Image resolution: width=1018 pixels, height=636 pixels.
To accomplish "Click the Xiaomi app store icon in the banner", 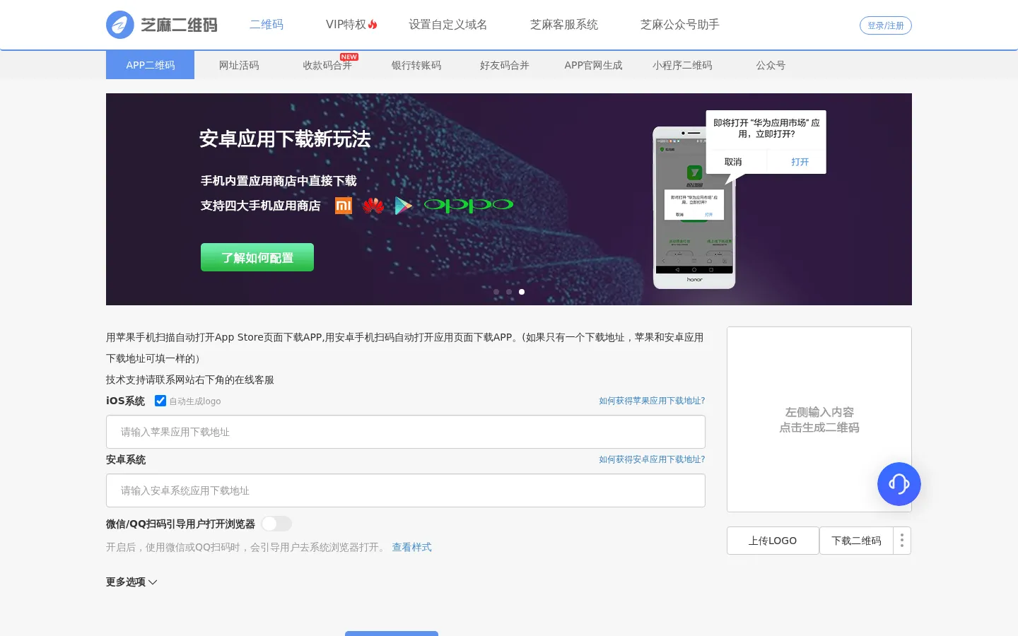I will pyautogui.click(x=344, y=206).
